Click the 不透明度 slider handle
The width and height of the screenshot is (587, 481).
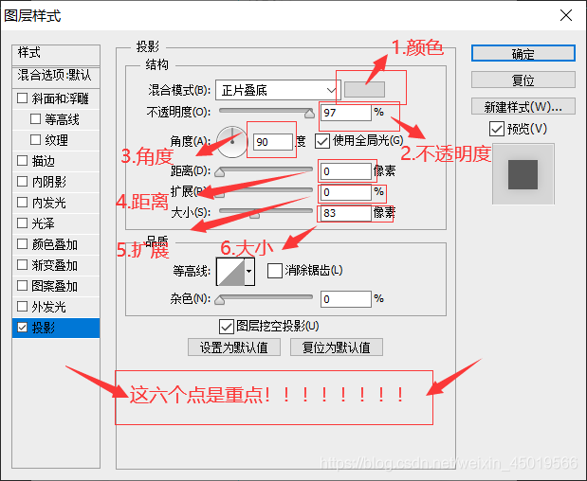[309, 114]
